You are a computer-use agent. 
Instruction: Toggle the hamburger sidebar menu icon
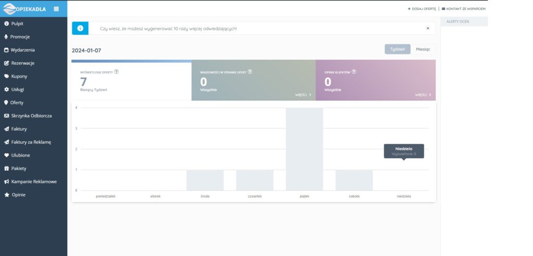point(56,8)
